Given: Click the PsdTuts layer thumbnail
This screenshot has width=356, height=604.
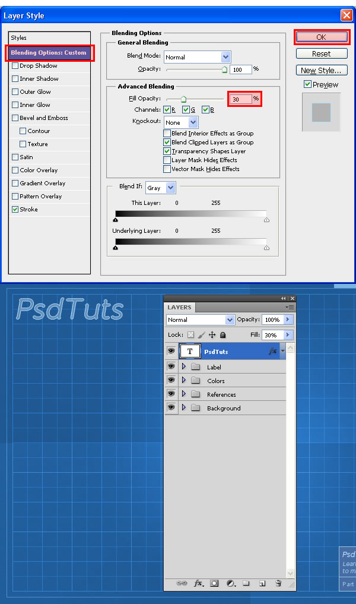Looking at the screenshot, I should [x=190, y=351].
